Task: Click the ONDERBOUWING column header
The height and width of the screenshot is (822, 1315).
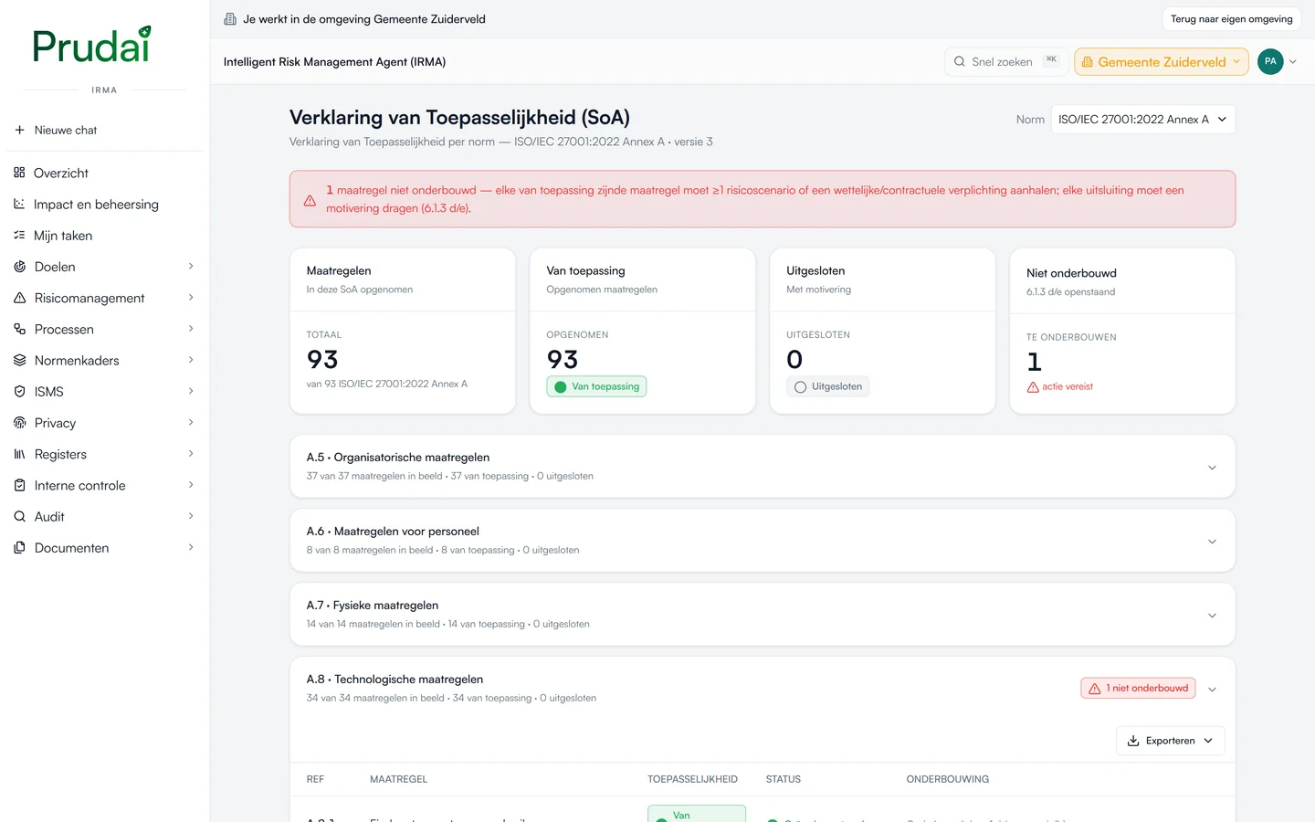Action: click(948, 779)
